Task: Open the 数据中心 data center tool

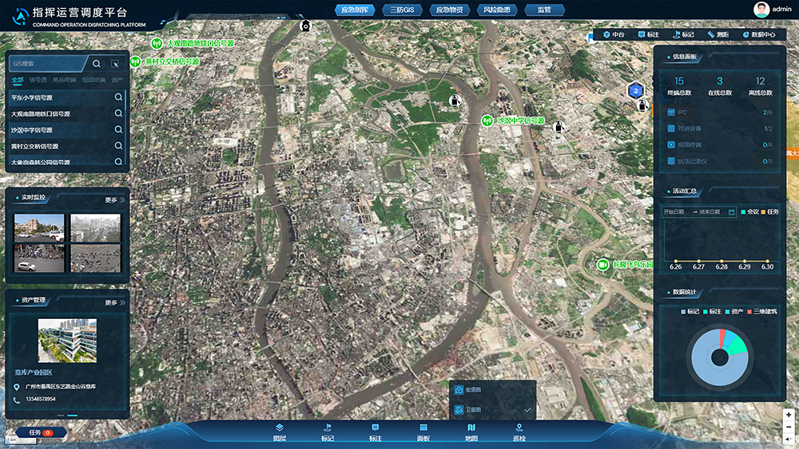Action: (759, 34)
